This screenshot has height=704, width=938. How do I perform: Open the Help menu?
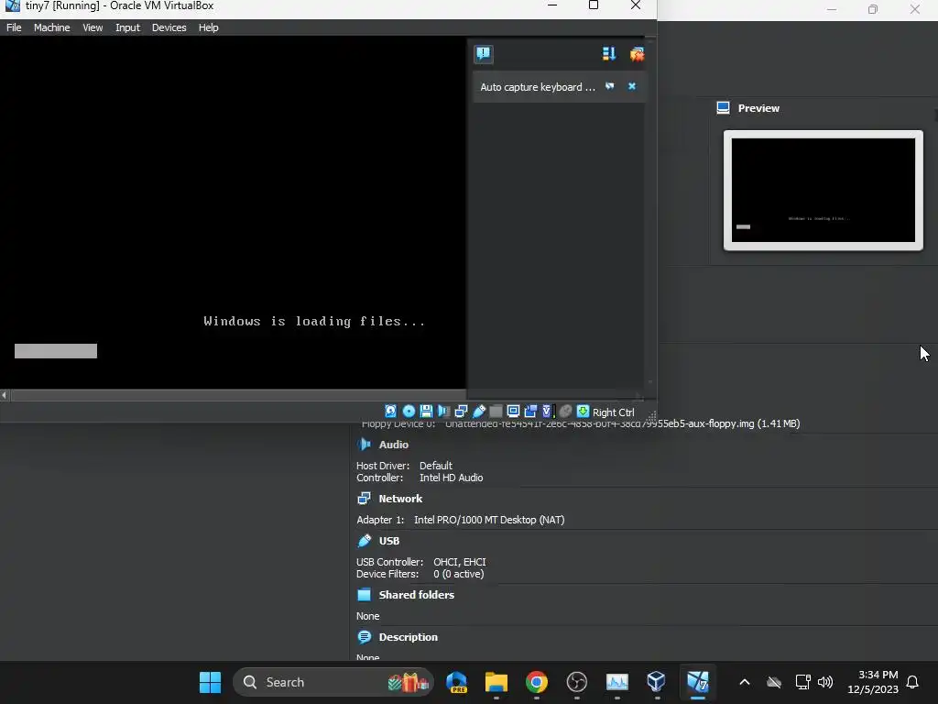pyautogui.click(x=208, y=27)
